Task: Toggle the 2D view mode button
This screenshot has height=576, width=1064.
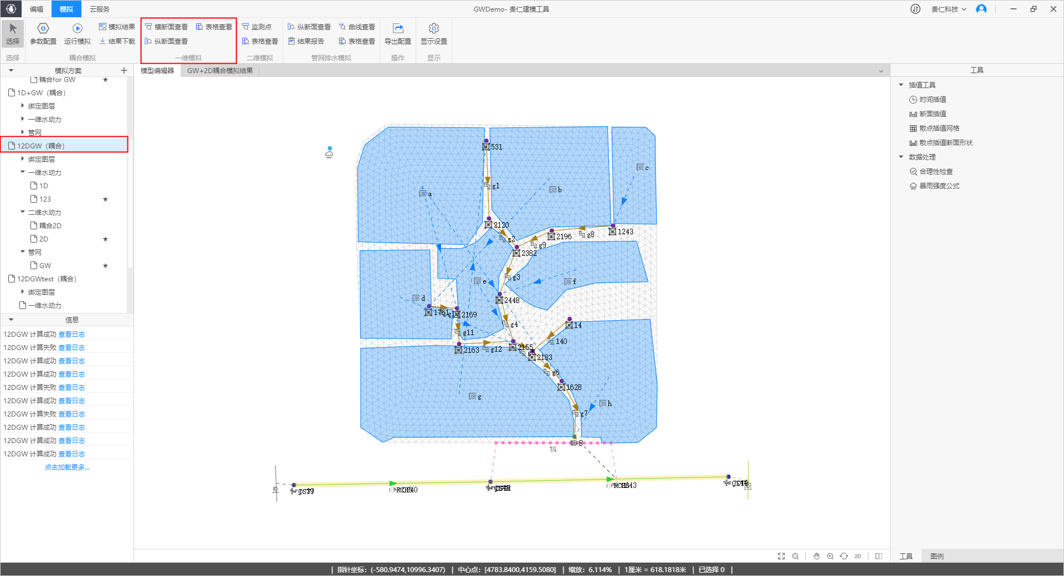Action: pyautogui.click(x=858, y=556)
